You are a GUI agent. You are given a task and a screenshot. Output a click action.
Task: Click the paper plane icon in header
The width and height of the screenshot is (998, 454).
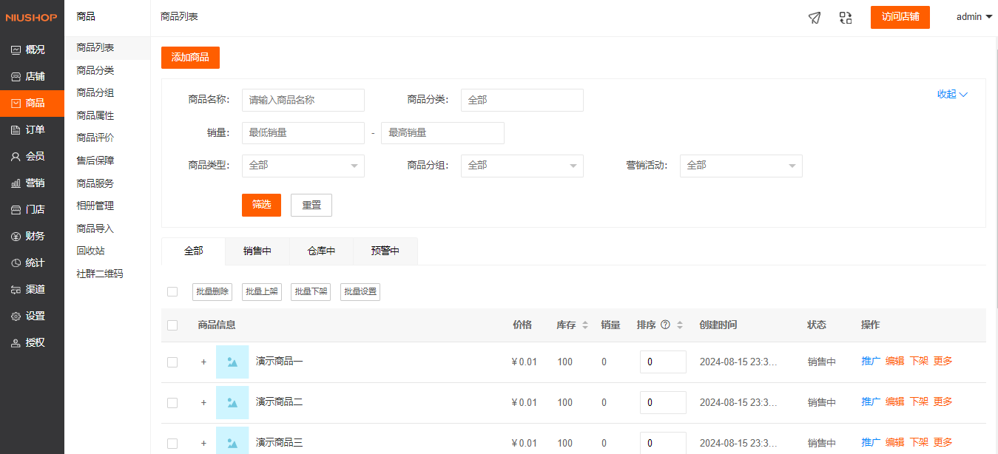click(x=815, y=18)
